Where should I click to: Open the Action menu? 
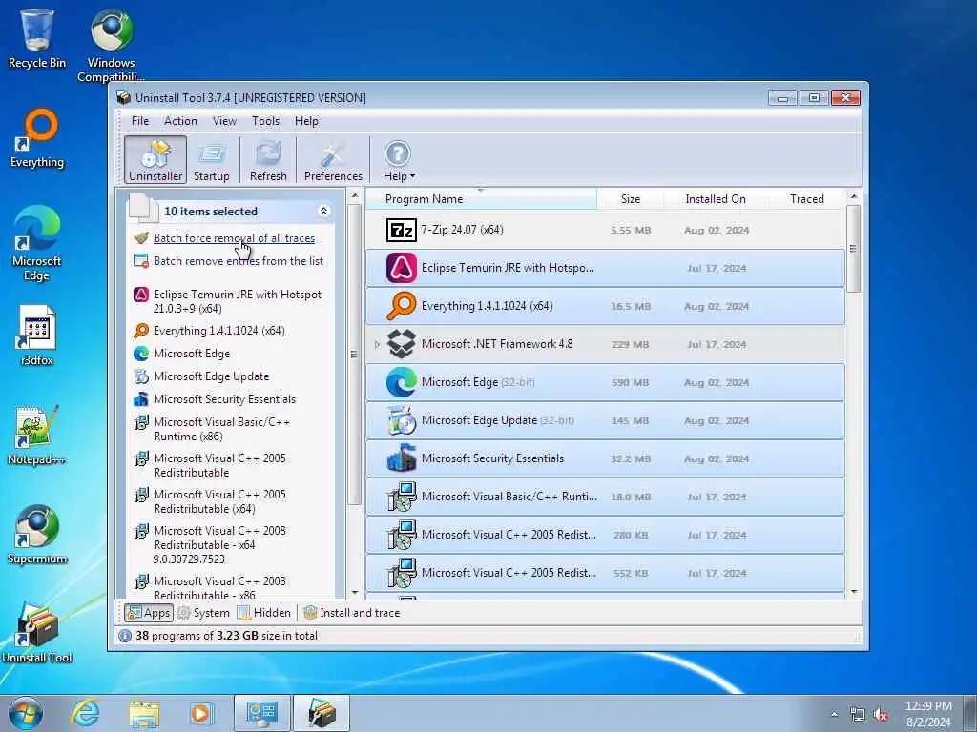pos(180,121)
